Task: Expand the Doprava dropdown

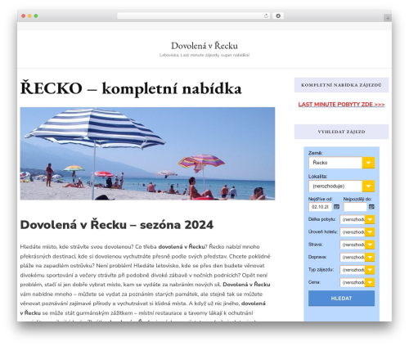Action: (357, 257)
